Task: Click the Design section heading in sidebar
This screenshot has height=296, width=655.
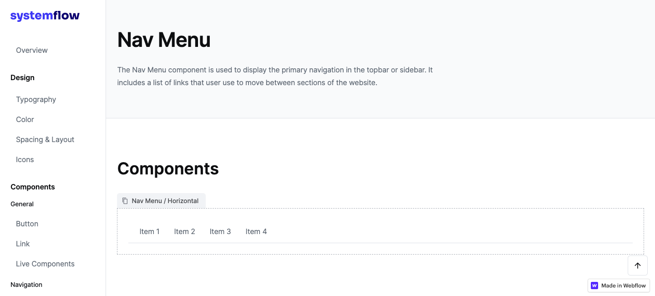Action: point(22,77)
